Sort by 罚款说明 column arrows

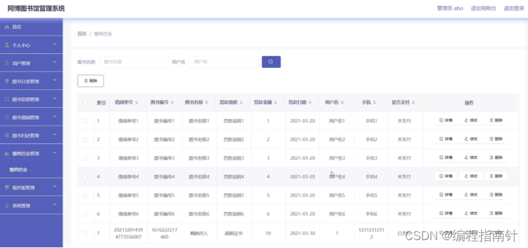click(x=242, y=103)
